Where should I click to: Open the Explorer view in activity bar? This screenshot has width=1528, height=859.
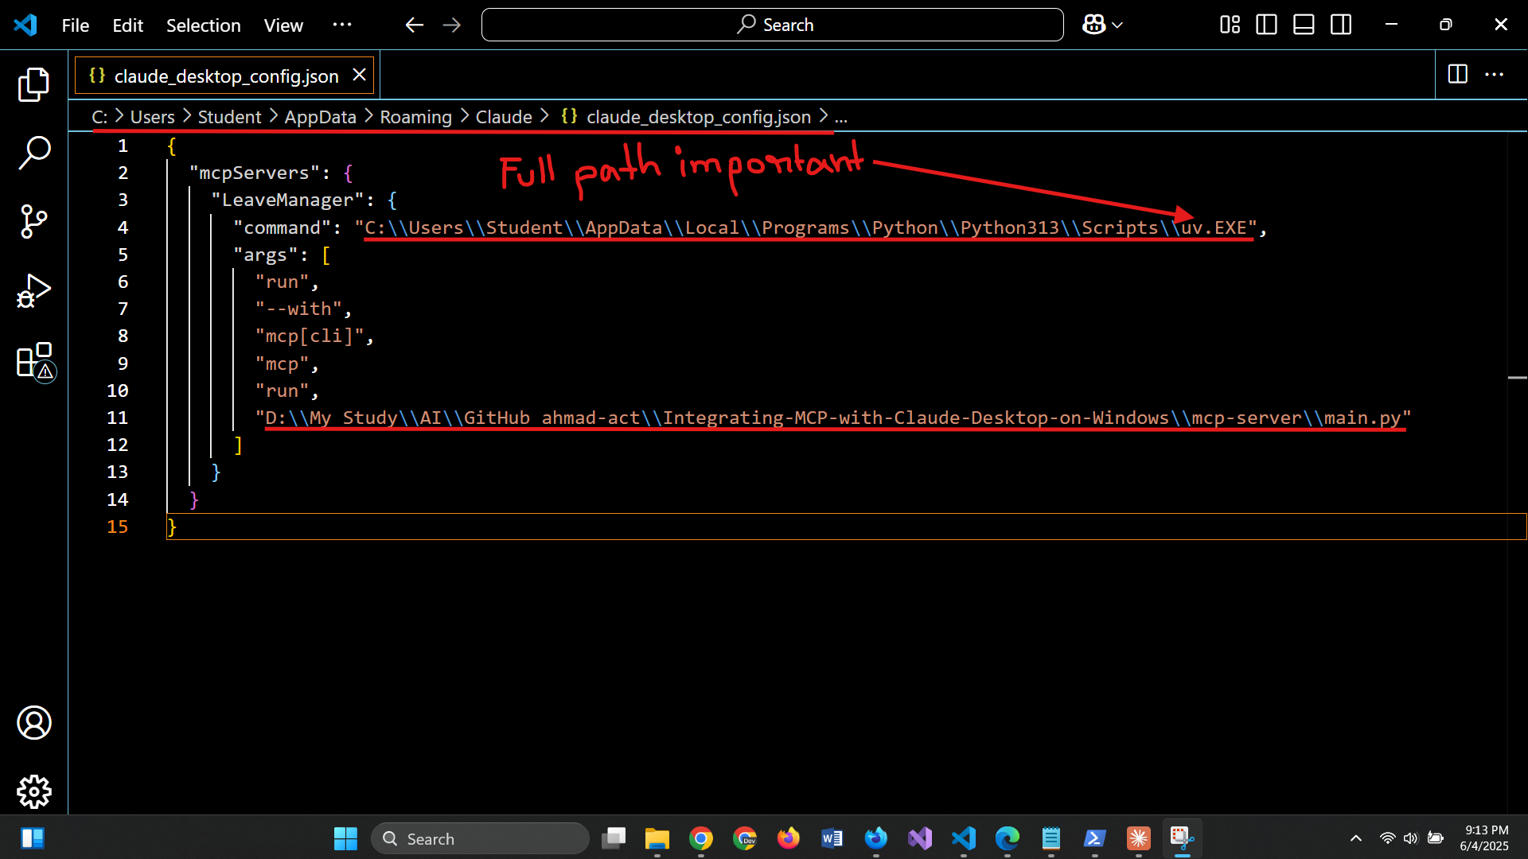(x=33, y=84)
